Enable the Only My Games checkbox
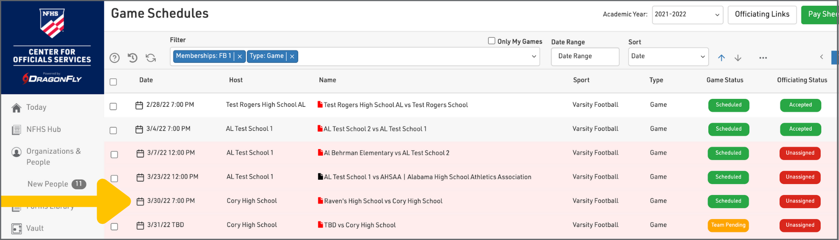 pyautogui.click(x=492, y=41)
